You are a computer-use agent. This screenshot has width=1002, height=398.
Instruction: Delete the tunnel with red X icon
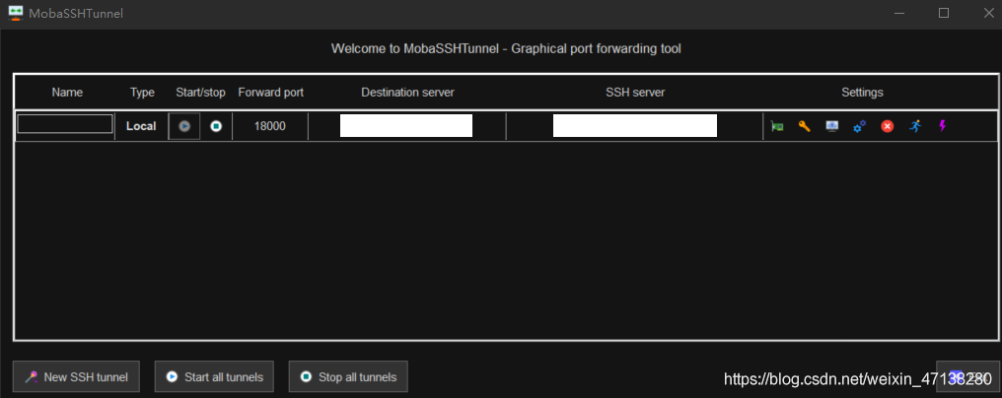887,126
